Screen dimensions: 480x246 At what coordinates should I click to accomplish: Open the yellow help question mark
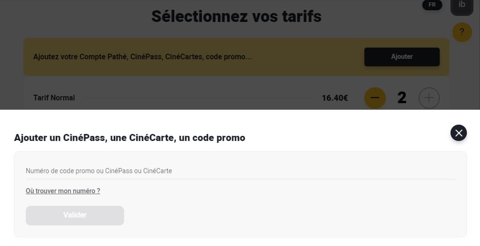coord(462,32)
